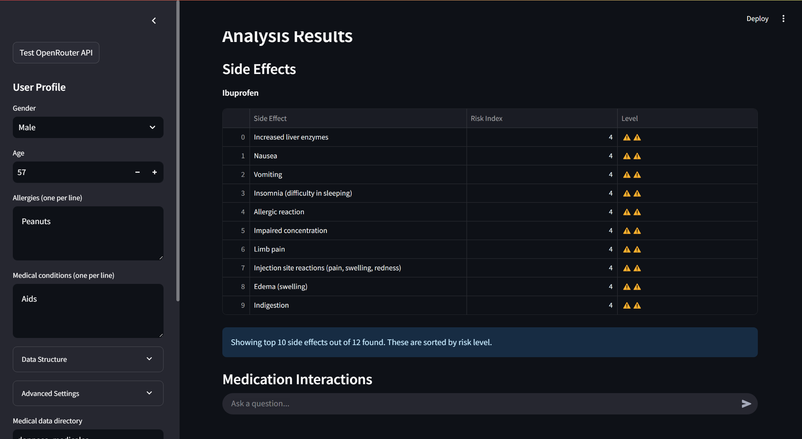The height and width of the screenshot is (439, 802).
Task: Click the Deploy button
Action: (757, 18)
